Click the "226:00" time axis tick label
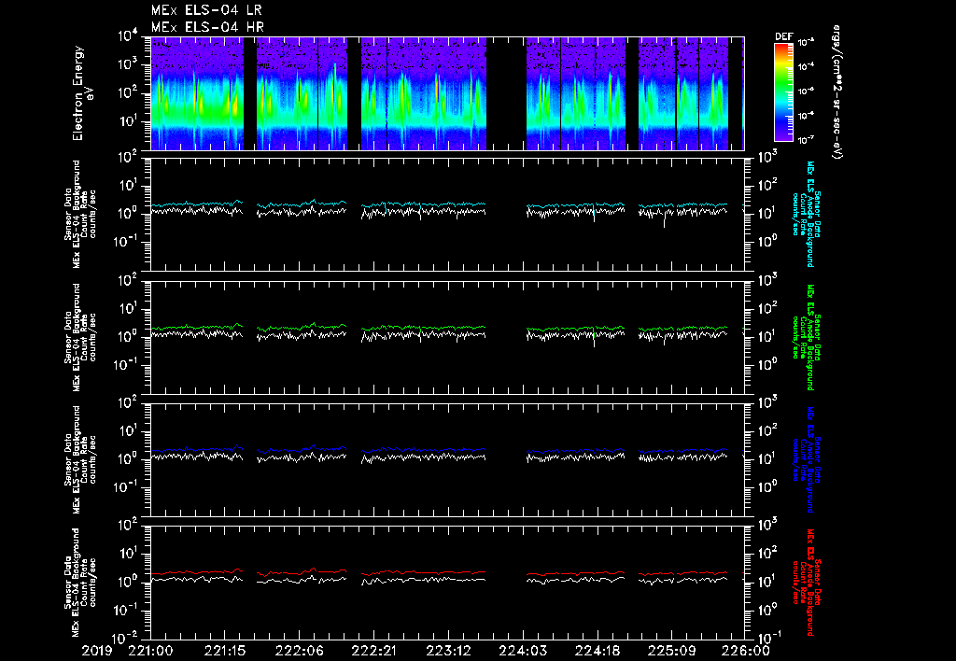The width and height of the screenshot is (956, 661). point(745,651)
